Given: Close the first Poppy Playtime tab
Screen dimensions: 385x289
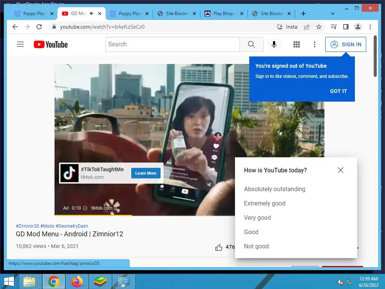Looking at the screenshot, I should (52, 14).
